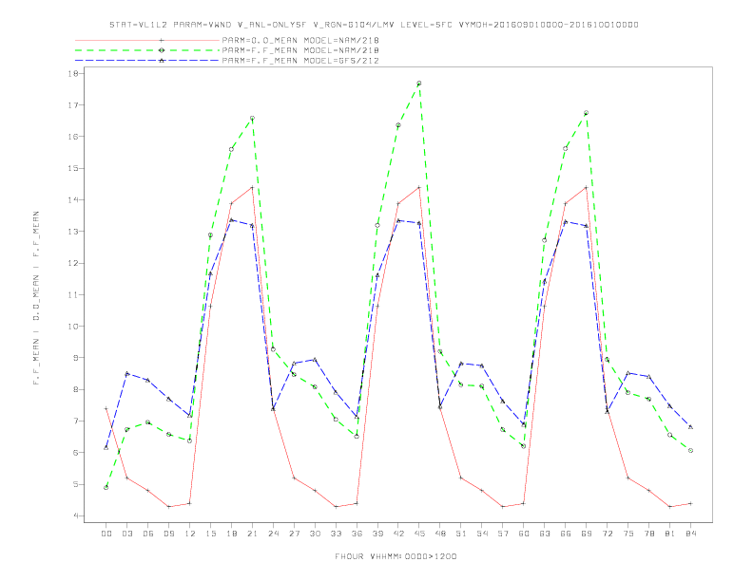Click y-axis tick label 8
The height and width of the screenshot is (581, 753).
coord(75,389)
